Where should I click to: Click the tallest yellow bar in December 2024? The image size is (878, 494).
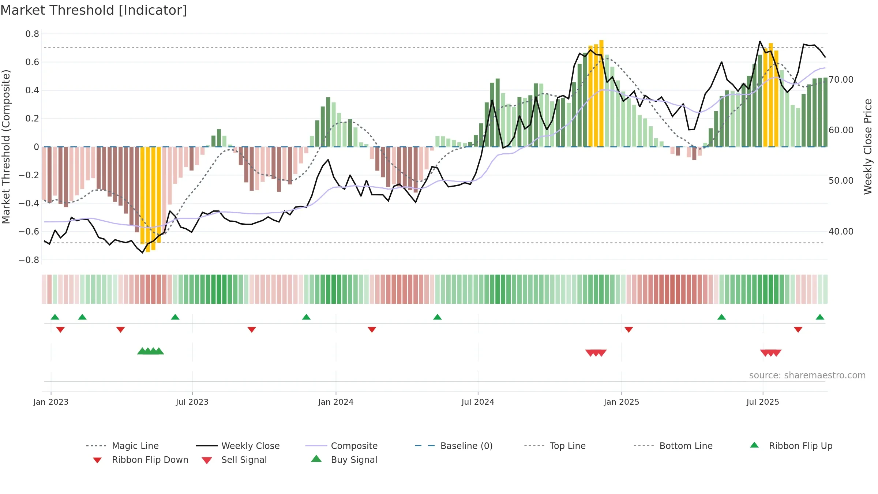tap(601, 93)
